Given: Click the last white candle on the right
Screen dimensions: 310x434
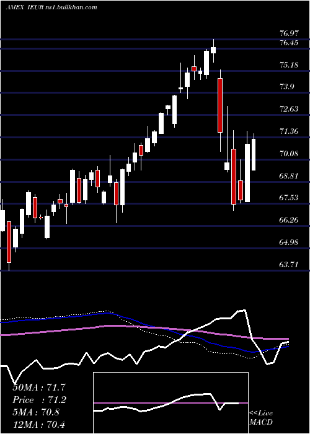Looking at the screenshot, I should point(254,154).
